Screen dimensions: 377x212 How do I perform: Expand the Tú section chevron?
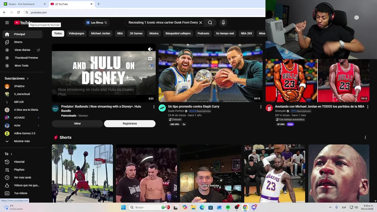[11, 154]
